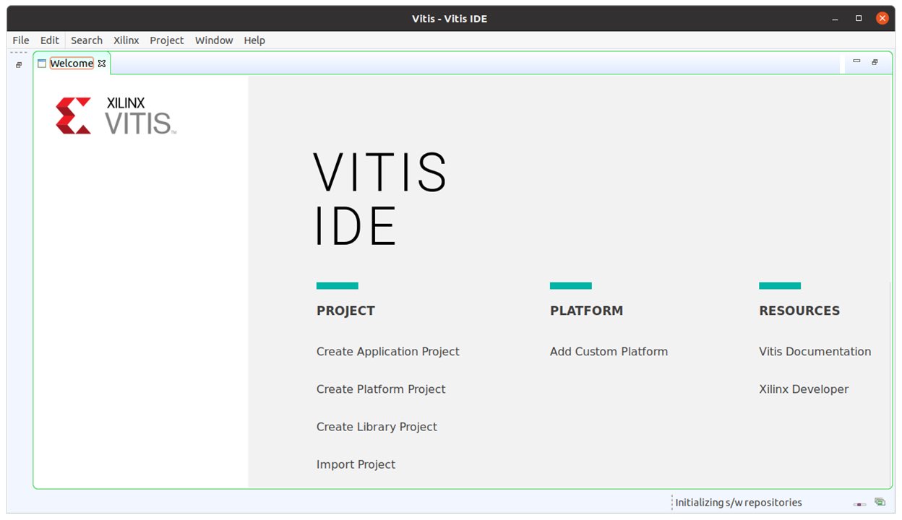Open background operations progress view icon
Viewport: 902px width, 520px height.
[880, 502]
